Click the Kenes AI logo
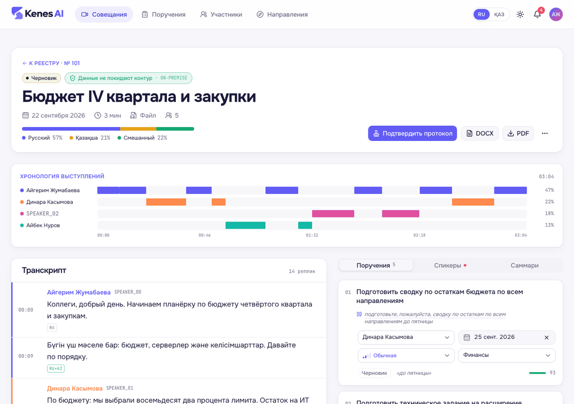This screenshot has height=404, width=574. [37, 13]
